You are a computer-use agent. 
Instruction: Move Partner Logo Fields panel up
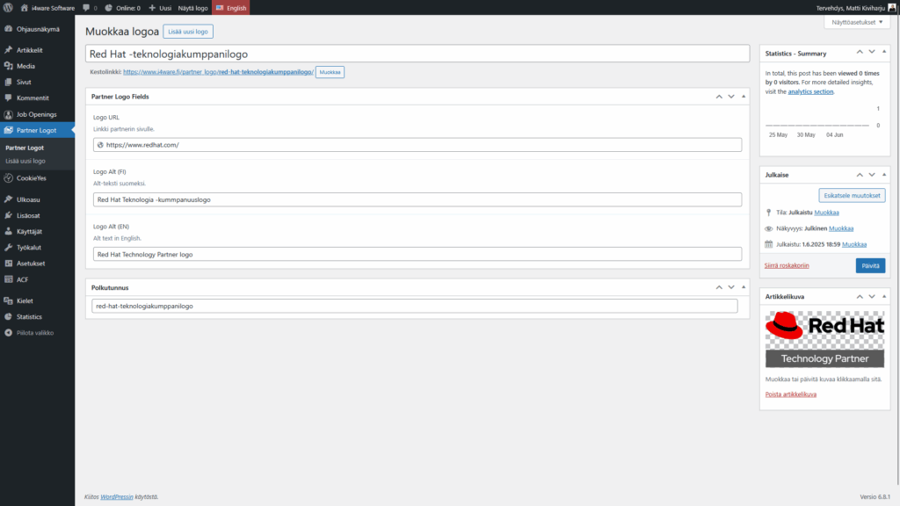click(x=719, y=97)
